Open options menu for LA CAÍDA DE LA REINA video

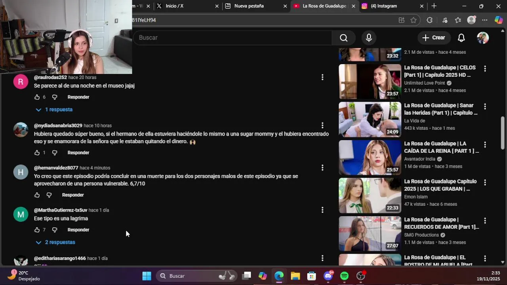[x=485, y=144]
